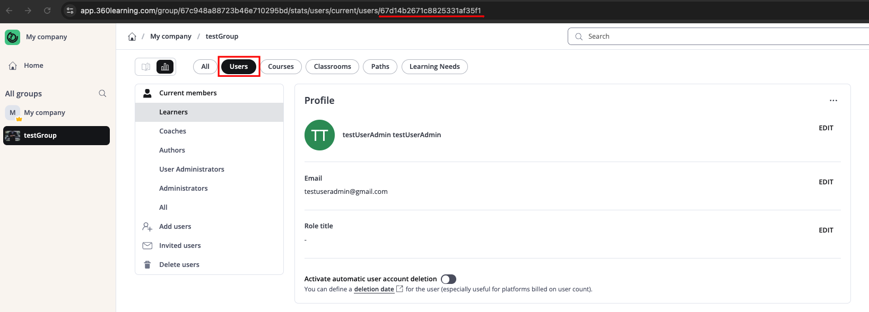Click the browser back arrow
Viewport: 869px width, 312px height.
click(x=9, y=11)
